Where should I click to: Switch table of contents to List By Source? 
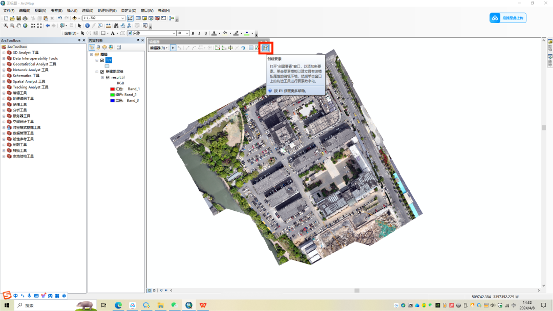98,47
